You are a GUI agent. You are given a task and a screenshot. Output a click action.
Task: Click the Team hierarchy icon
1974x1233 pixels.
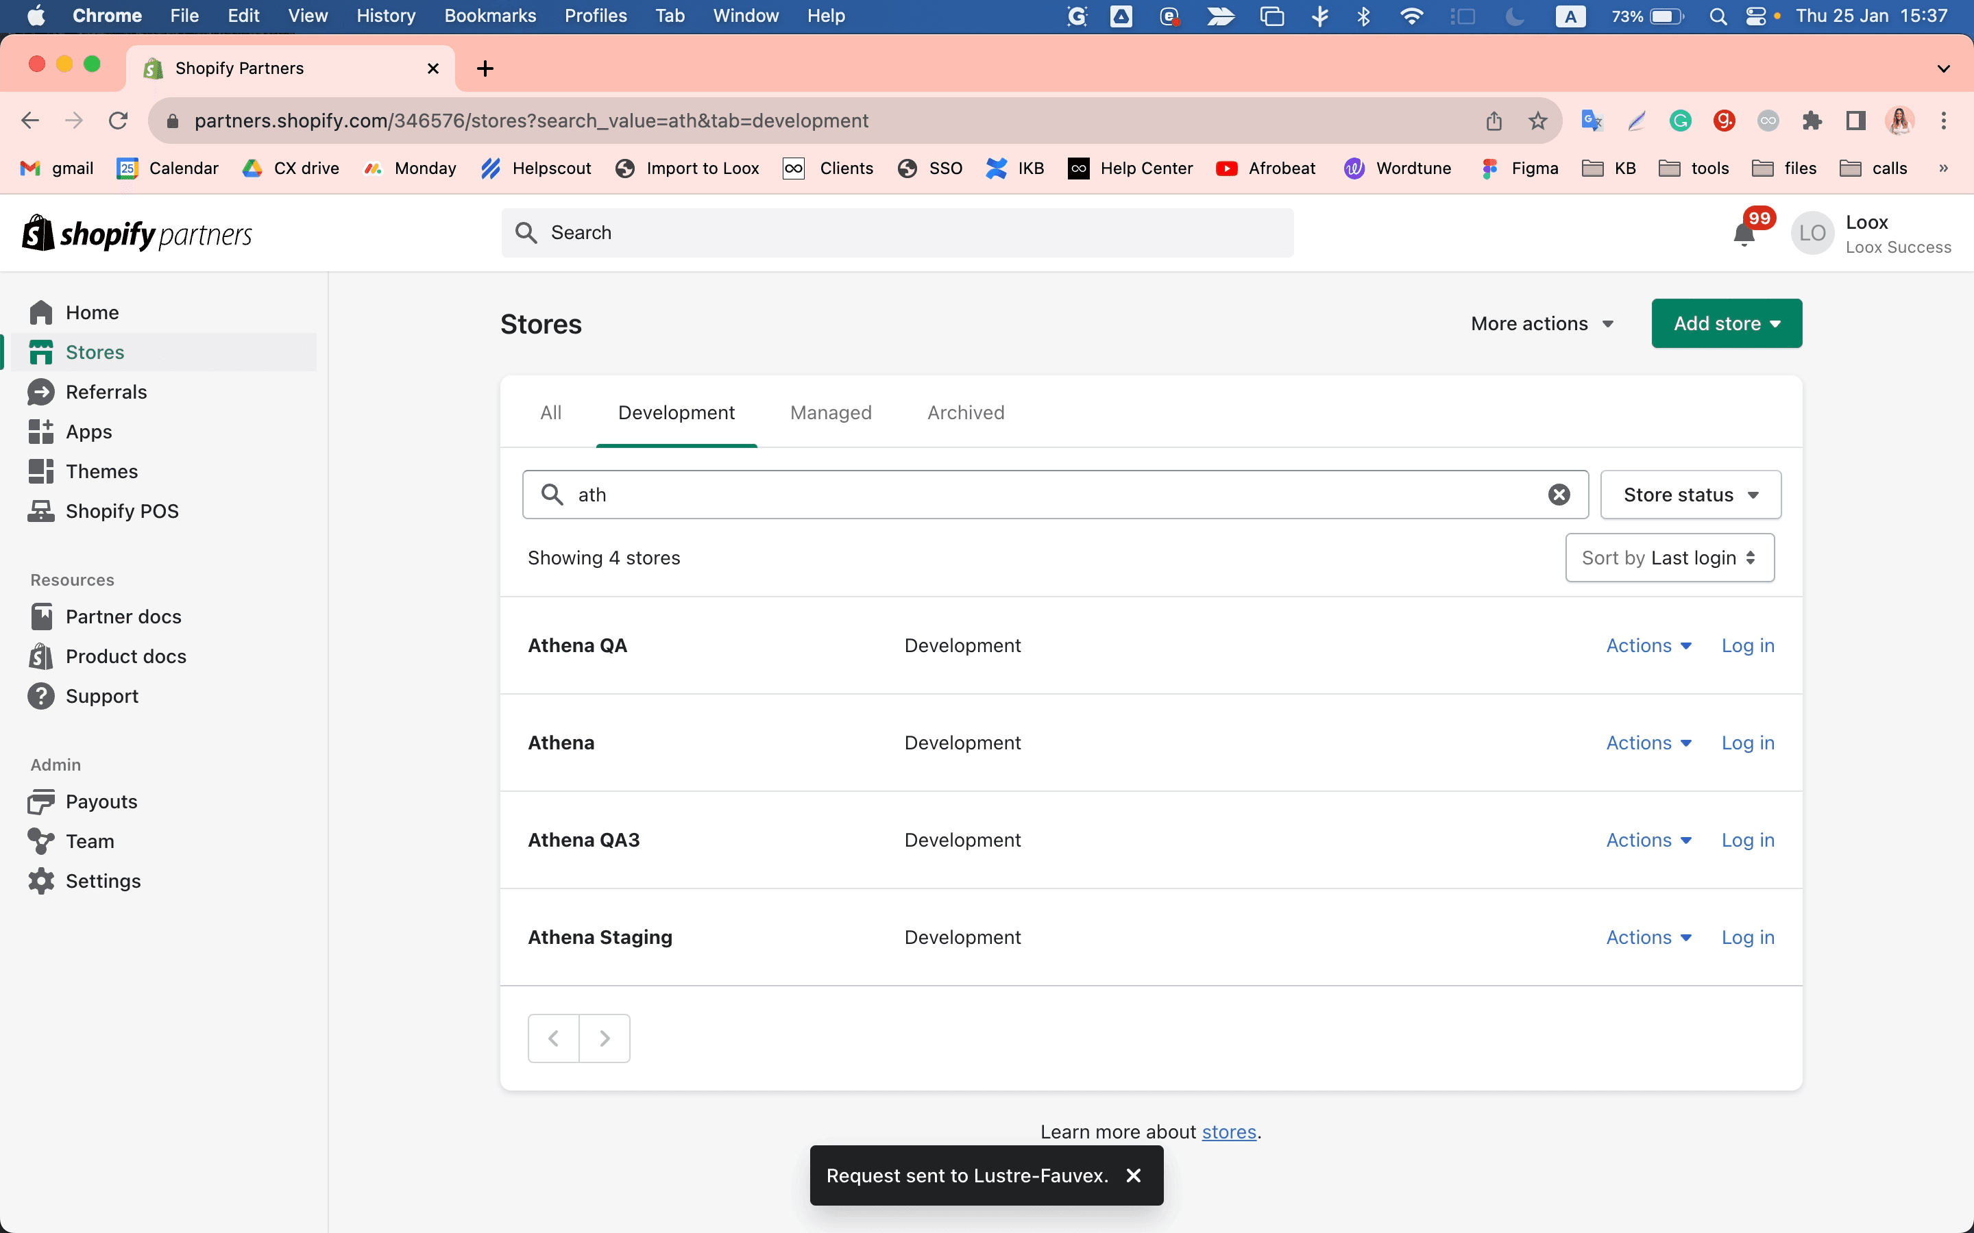[x=41, y=842]
